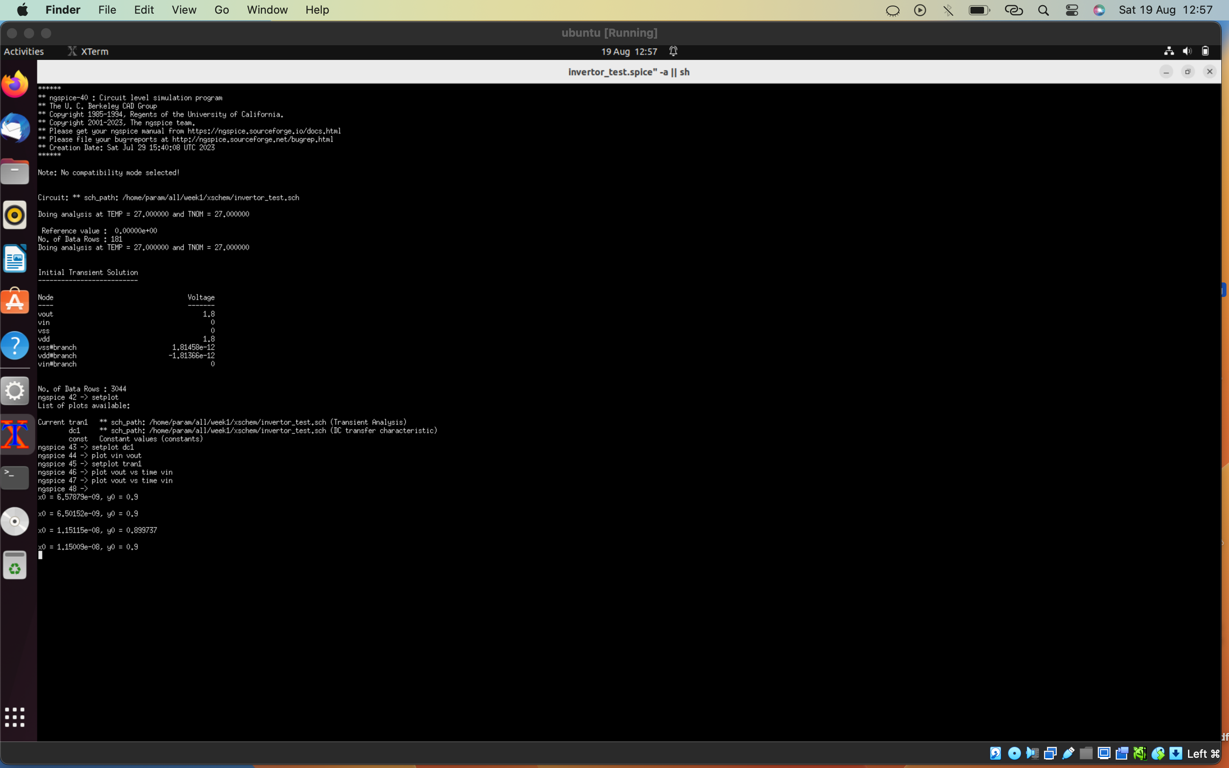Open Firefox from the Ubuntu dock
The image size is (1229, 768).
(15, 84)
